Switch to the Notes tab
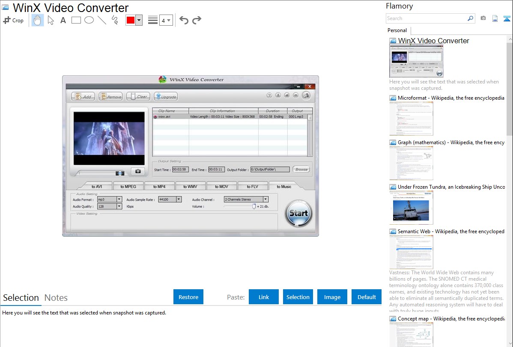Viewport: 513px width, 347px height. point(56,298)
